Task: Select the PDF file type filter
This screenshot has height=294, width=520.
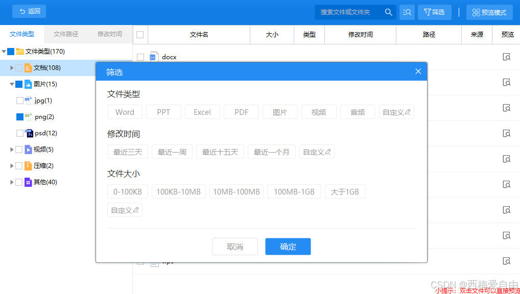Action: 241,112
